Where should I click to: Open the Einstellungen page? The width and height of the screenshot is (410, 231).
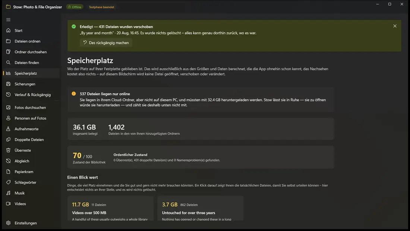click(31, 223)
